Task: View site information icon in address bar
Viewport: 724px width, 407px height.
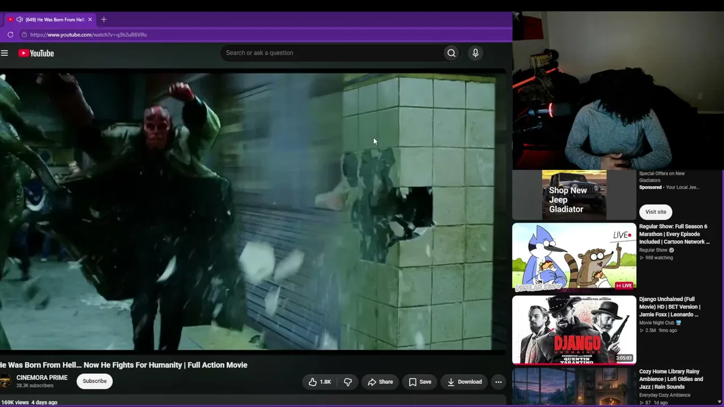Action: pyautogui.click(x=24, y=34)
